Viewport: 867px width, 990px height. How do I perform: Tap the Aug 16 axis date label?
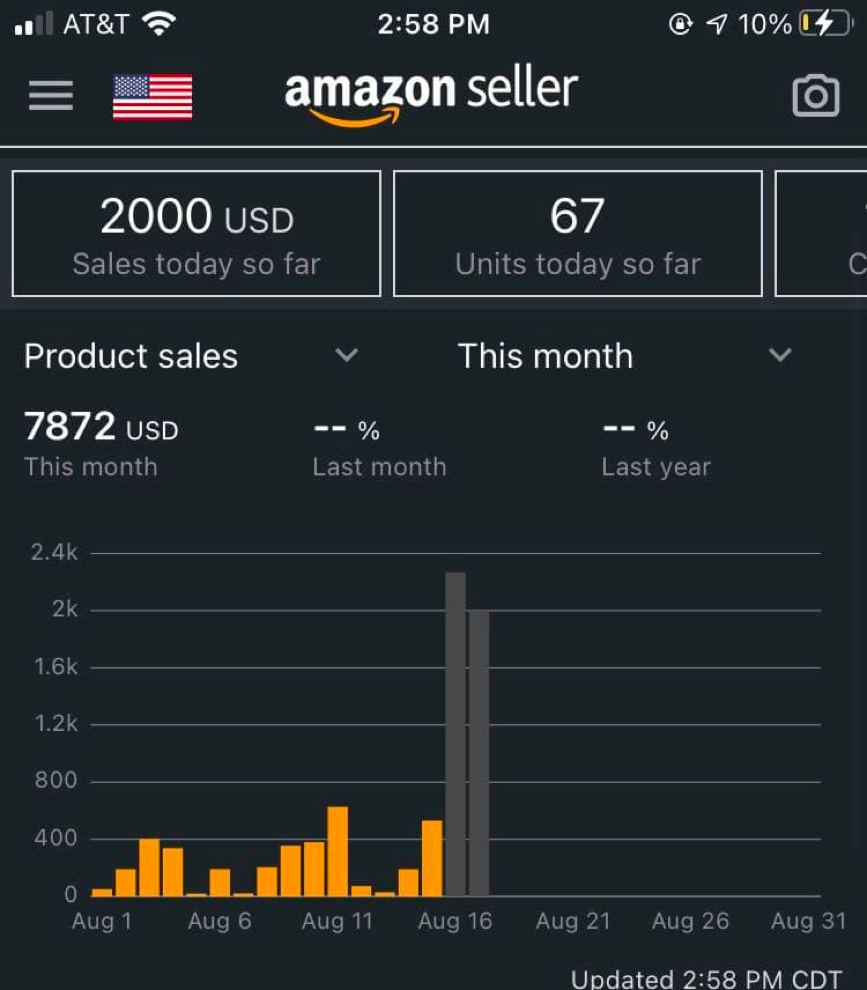coord(455,921)
